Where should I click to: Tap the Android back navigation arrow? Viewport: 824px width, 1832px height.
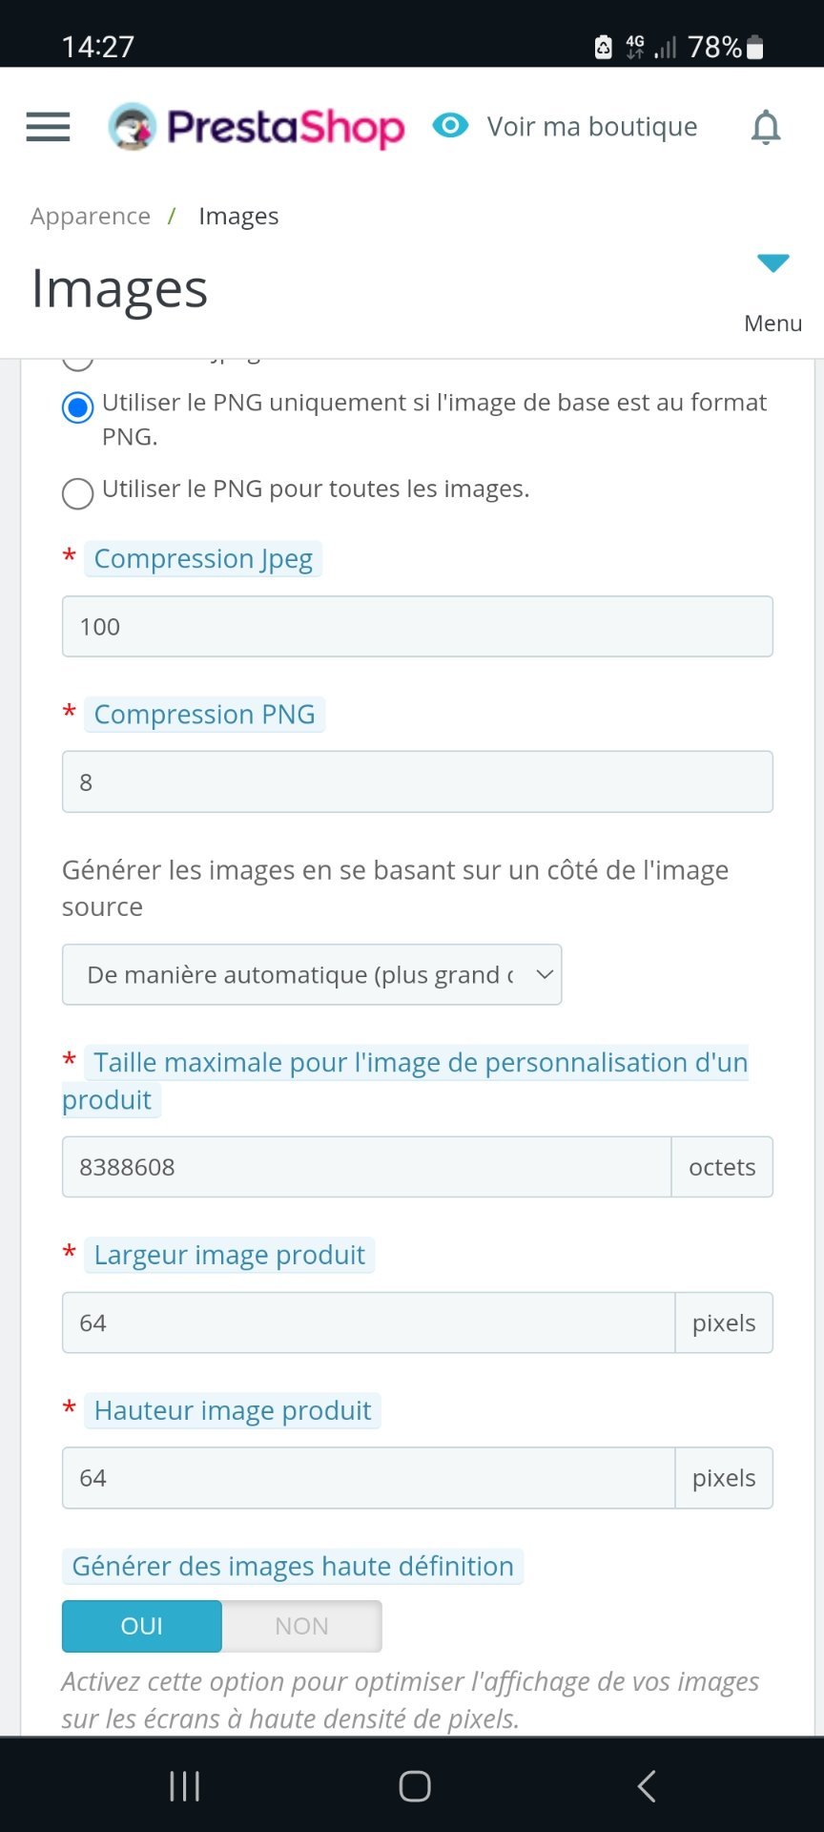tap(647, 1785)
